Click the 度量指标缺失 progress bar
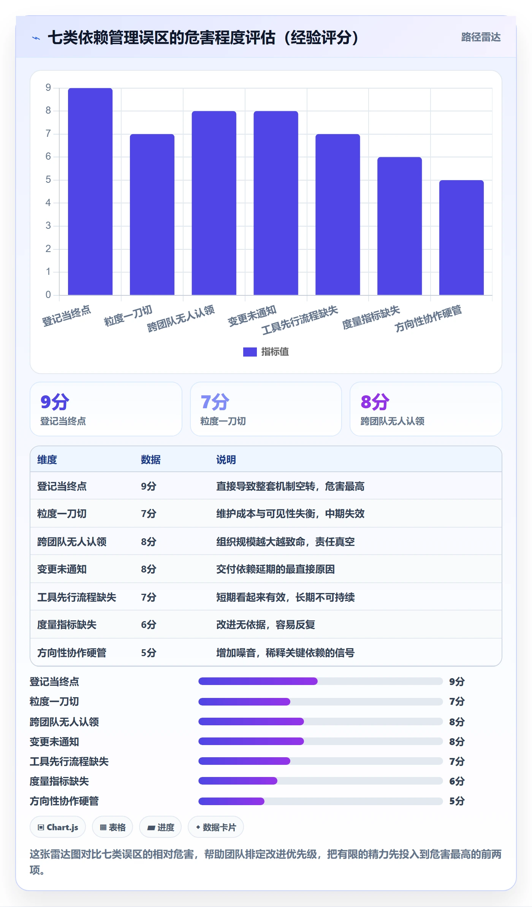 click(321, 781)
